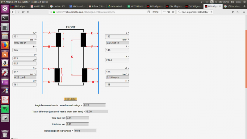Open the Firefox library icon
247x139 pixels.
[233, 12]
